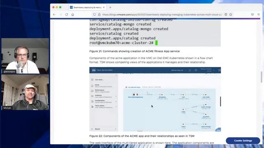Open the browser hamburger menu
264x148 pixels.
point(259,15)
